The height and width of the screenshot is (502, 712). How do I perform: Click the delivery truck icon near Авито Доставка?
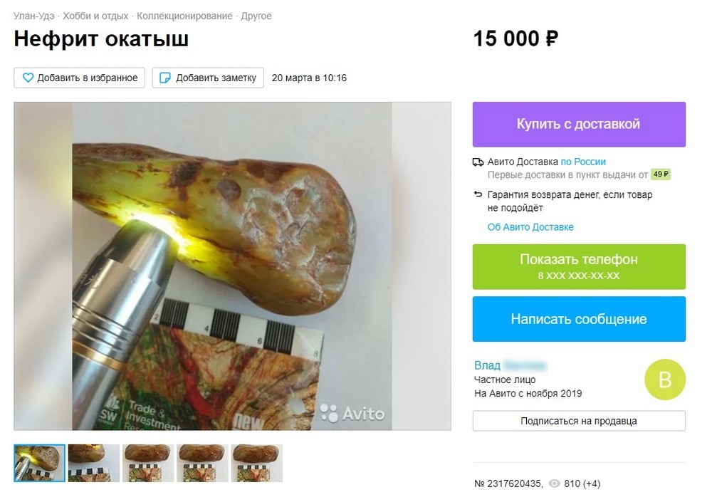478,162
